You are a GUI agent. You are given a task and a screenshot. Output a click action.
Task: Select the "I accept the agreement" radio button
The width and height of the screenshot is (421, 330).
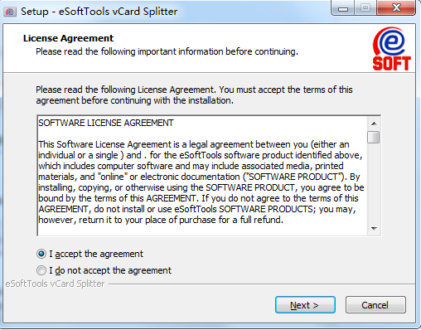(x=41, y=254)
